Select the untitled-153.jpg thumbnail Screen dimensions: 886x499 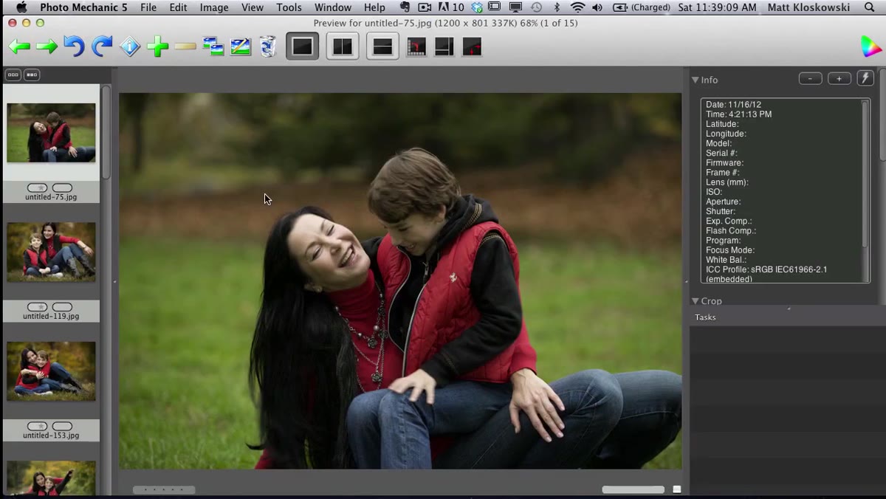[x=51, y=371]
